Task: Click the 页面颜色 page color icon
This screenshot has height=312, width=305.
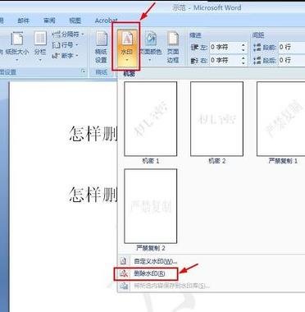Action: [x=151, y=39]
